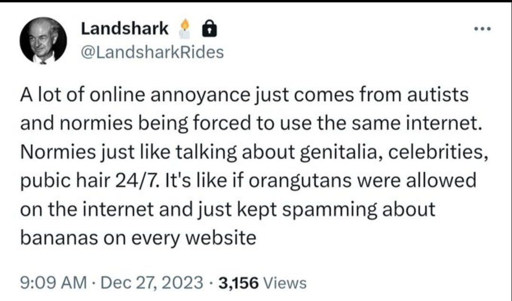Open the @LandsharkRides handle link
The height and width of the screenshot is (301, 512).
point(152,52)
